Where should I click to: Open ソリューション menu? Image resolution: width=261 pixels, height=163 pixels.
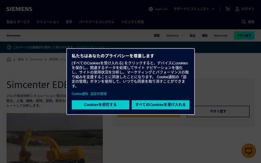[x=48, y=22]
